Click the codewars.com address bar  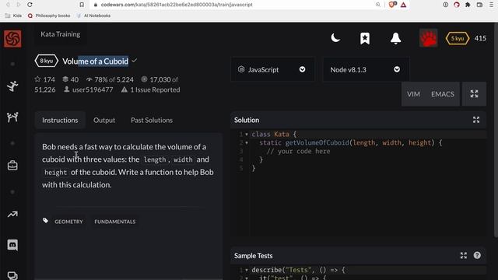point(177,5)
